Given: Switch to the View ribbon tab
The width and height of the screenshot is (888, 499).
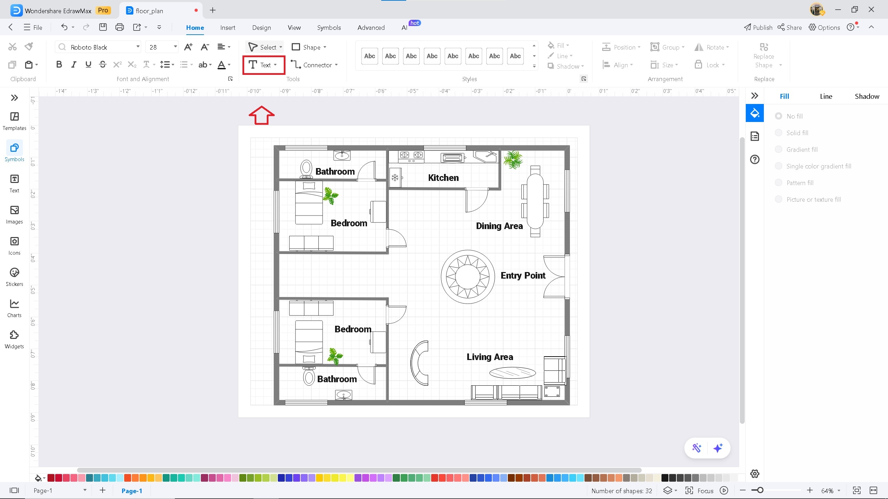Looking at the screenshot, I should point(294,28).
